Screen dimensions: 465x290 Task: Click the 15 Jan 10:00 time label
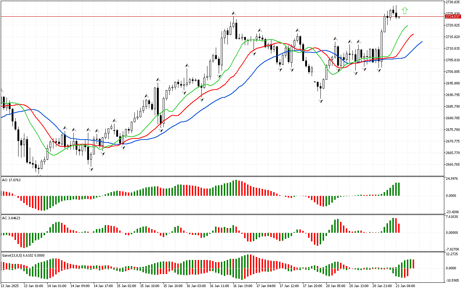(x=150, y=286)
